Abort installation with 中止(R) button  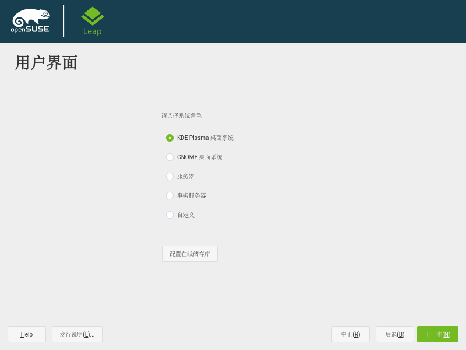pyautogui.click(x=351, y=334)
